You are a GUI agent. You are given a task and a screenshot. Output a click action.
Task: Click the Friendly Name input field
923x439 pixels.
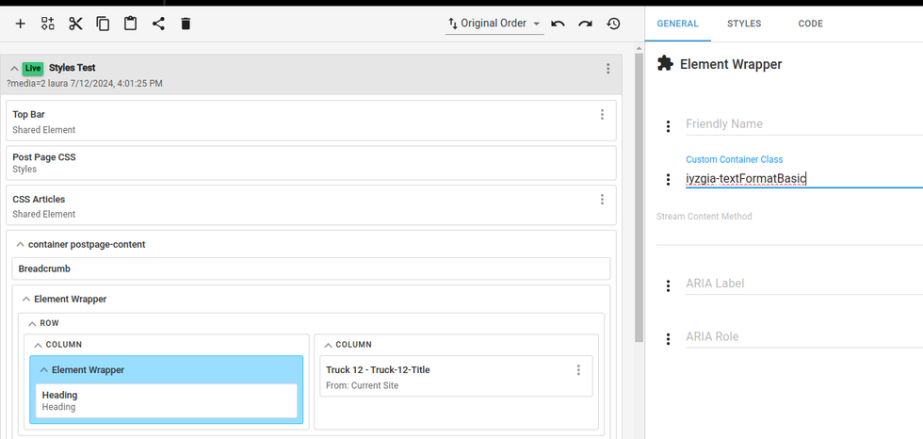coord(801,124)
